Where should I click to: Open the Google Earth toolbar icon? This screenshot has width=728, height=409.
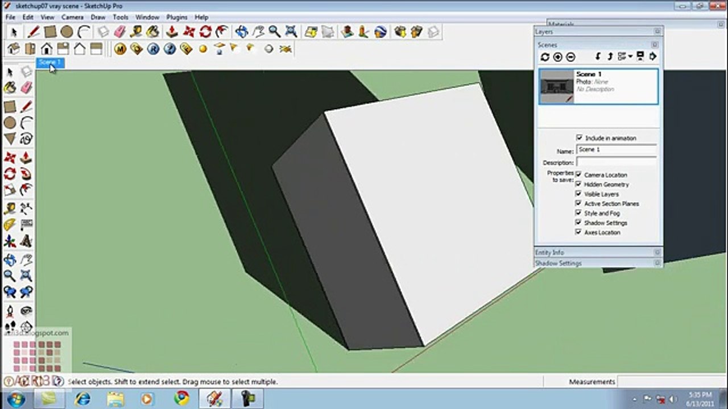click(380, 32)
